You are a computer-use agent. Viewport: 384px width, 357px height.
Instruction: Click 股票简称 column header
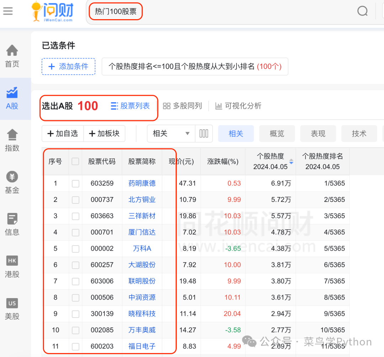pos(142,161)
